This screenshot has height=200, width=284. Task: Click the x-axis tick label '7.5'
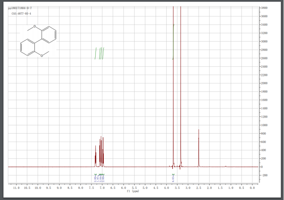[x=92, y=188]
